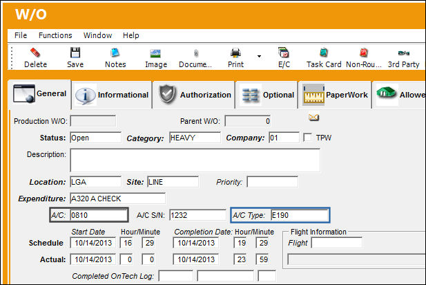
Task: Open the Functions menu
Action: [55, 35]
